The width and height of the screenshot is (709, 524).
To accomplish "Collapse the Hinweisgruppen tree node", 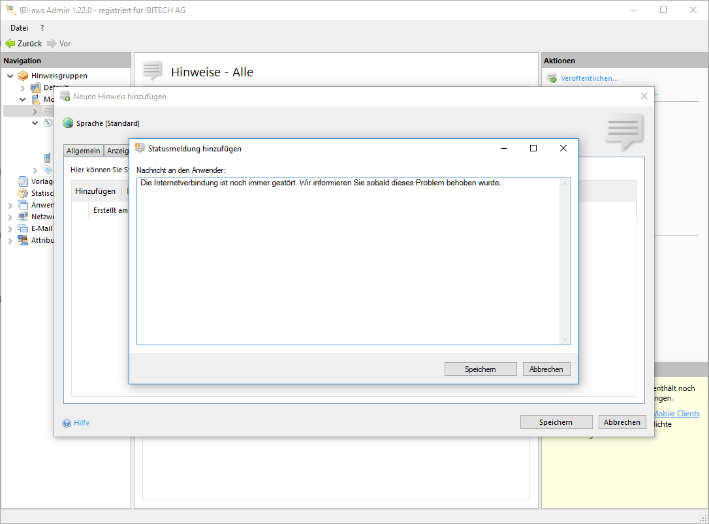I will point(10,76).
